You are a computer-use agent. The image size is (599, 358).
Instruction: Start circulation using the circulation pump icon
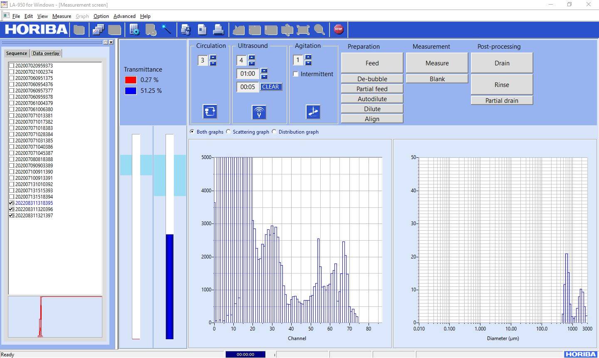click(x=210, y=111)
